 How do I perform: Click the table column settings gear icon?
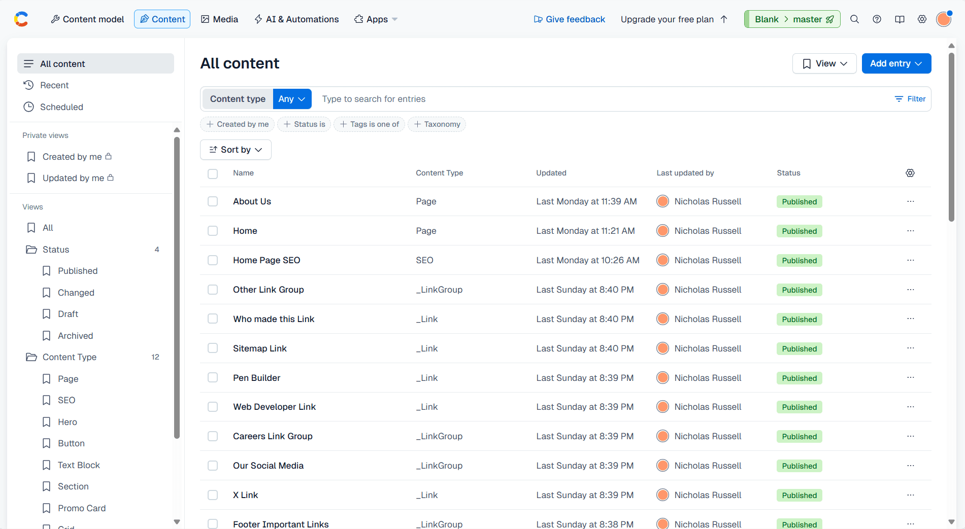pyautogui.click(x=910, y=173)
